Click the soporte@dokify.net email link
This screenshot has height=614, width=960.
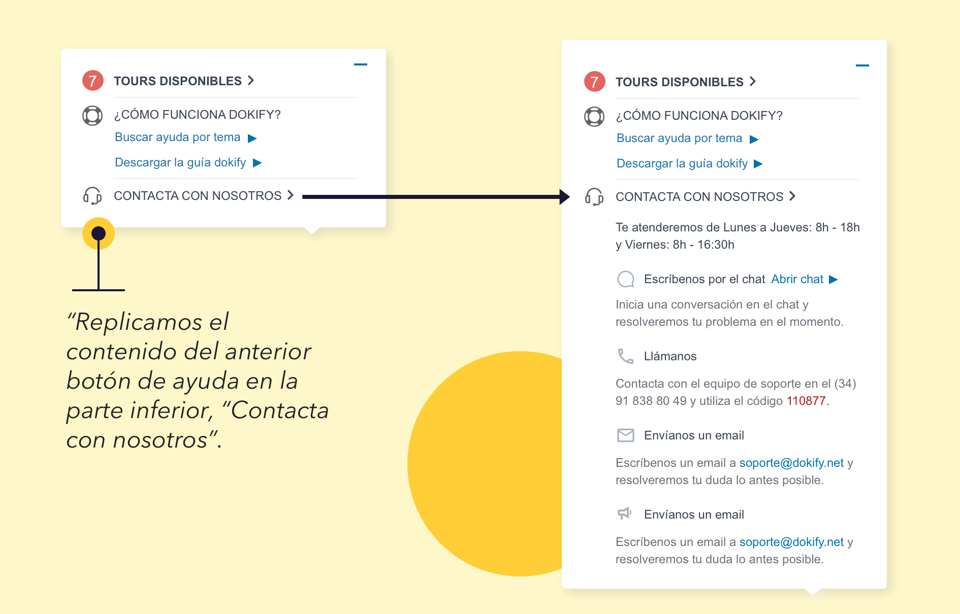791,463
